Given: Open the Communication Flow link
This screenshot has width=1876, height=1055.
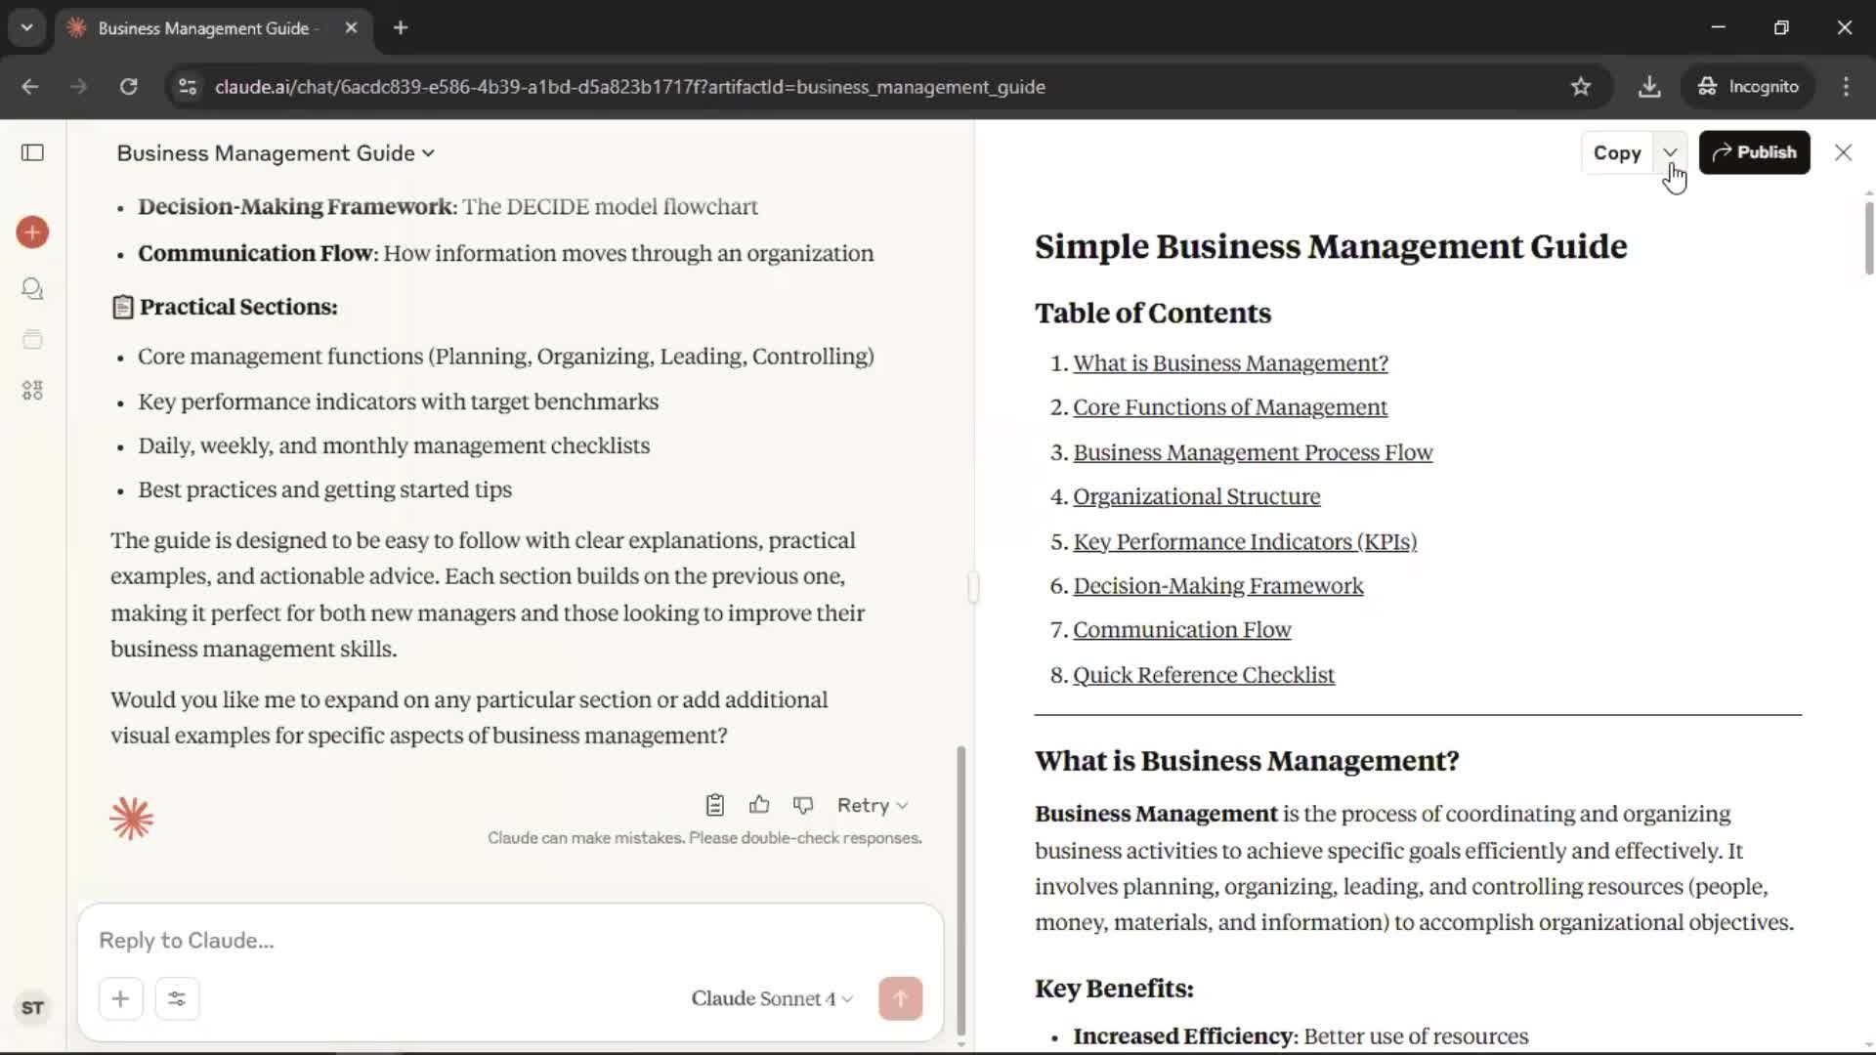Looking at the screenshot, I should [x=1182, y=630].
